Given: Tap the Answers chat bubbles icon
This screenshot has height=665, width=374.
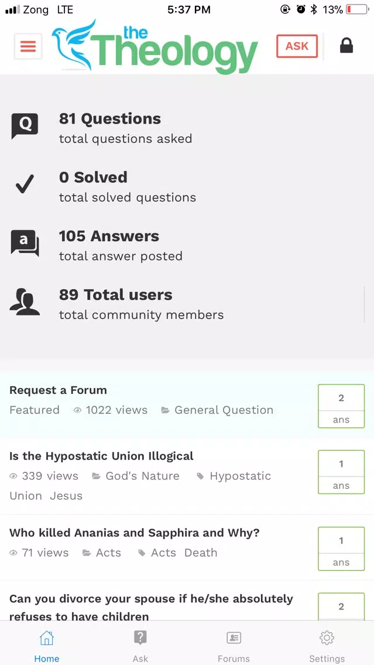Looking at the screenshot, I should [x=25, y=244].
